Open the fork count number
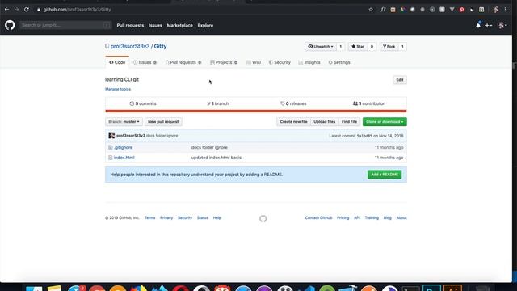 (x=402, y=47)
